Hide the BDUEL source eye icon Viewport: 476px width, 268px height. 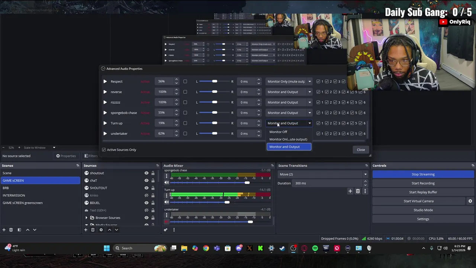click(147, 203)
